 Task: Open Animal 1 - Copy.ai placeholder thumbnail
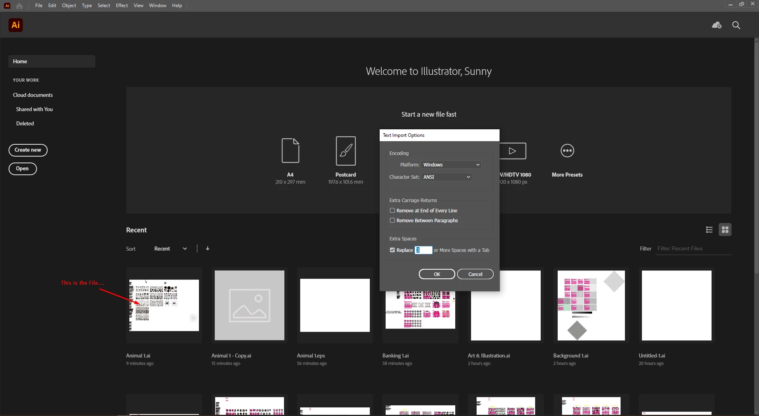click(x=250, y=305)
